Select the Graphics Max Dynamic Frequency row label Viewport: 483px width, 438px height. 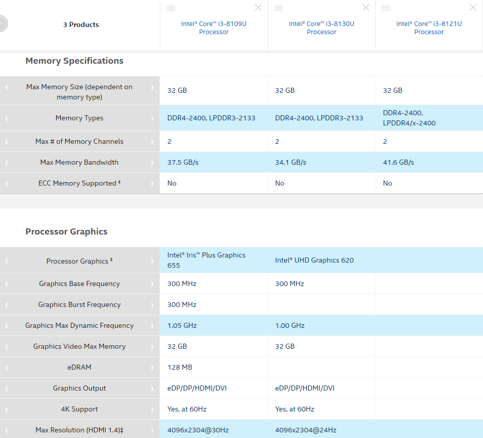tap(80, 325)
